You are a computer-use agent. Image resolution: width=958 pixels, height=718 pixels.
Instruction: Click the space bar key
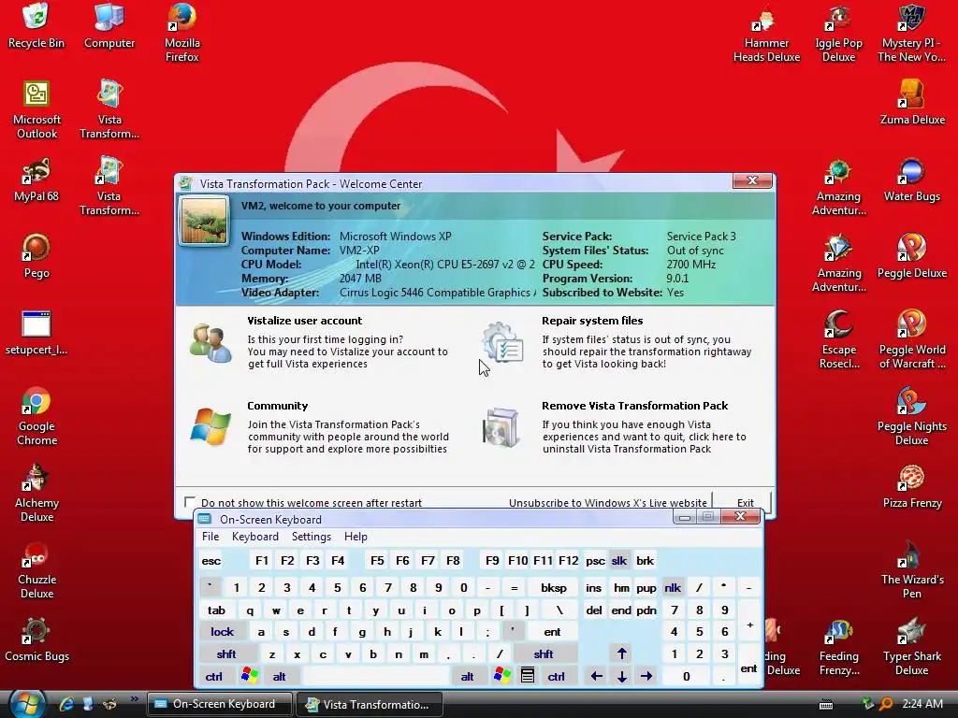pos(376,676)
